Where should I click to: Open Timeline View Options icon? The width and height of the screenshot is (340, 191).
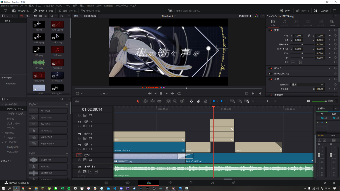click(77, 101)
